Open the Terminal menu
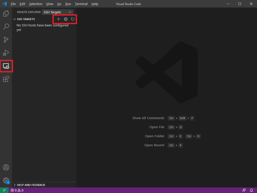Image resolution: width=257 pixels, height=193 pixels. pos(81,4)
